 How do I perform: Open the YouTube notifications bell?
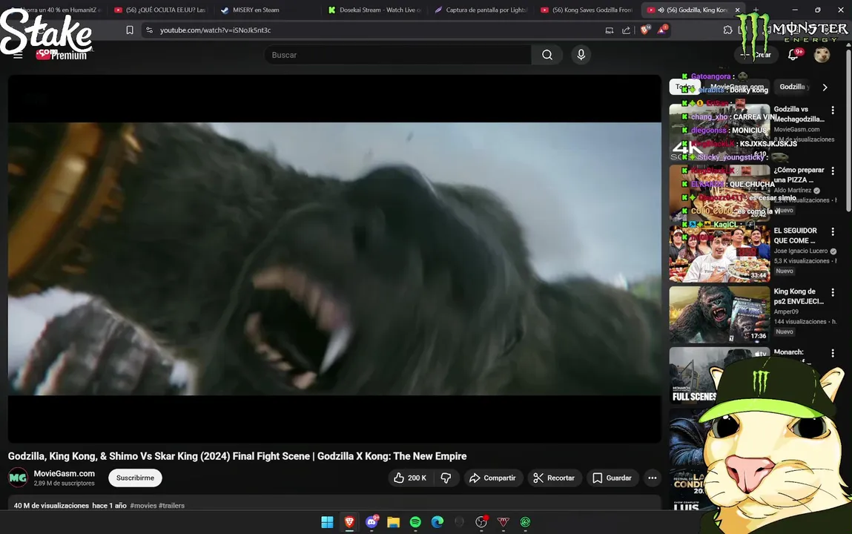(793, 55)
